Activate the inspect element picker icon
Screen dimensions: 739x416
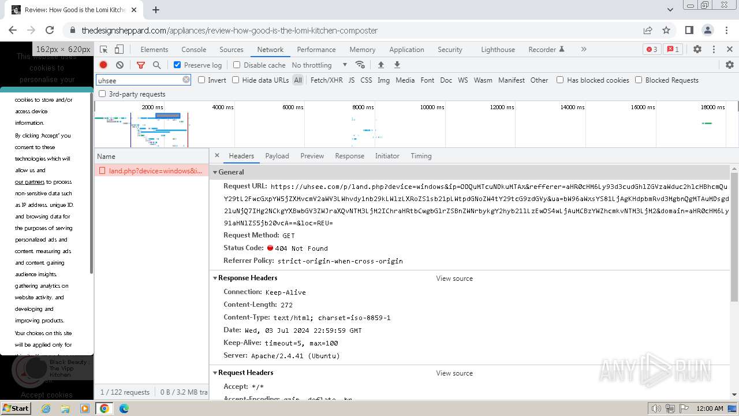click(104, 50)
